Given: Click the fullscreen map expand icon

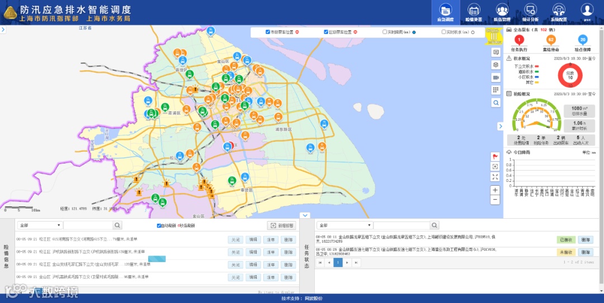Looking at the screenshot, I should (x=495, y=176).
